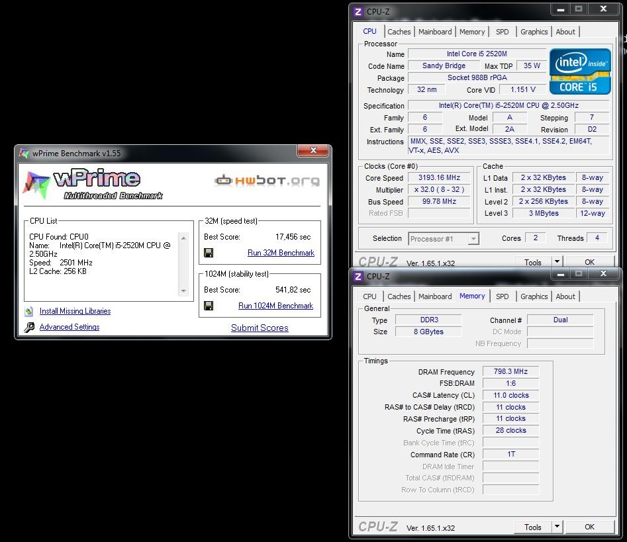627x542 pixels.
Task: Open Mainboard tab in upper CPU-Z
Action: [x=435, y=32]
